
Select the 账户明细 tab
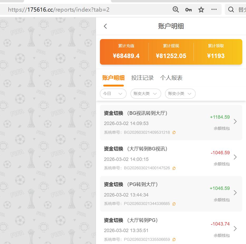(113, 78)
